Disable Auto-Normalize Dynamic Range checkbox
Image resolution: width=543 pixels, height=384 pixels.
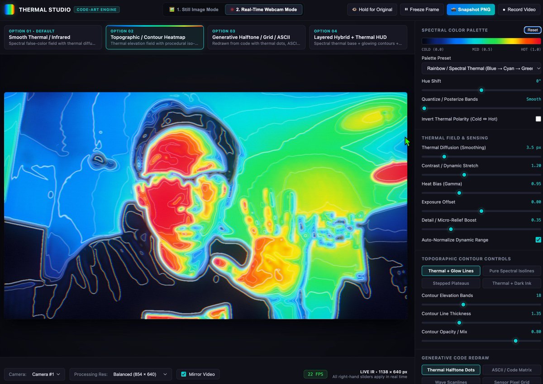[x=538, y=240]
